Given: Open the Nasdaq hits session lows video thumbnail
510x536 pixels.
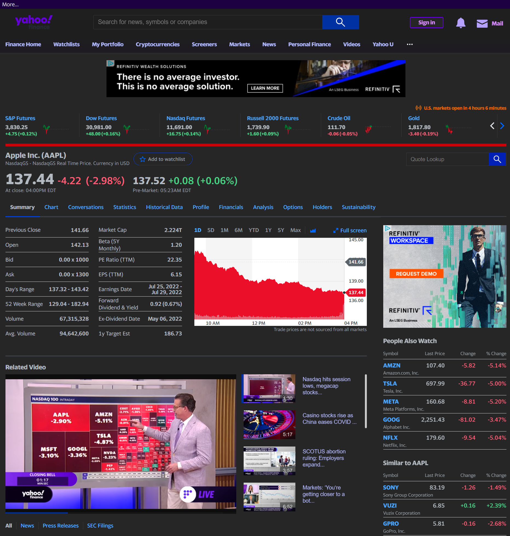Looking at the screenshot, I should 269,389.
